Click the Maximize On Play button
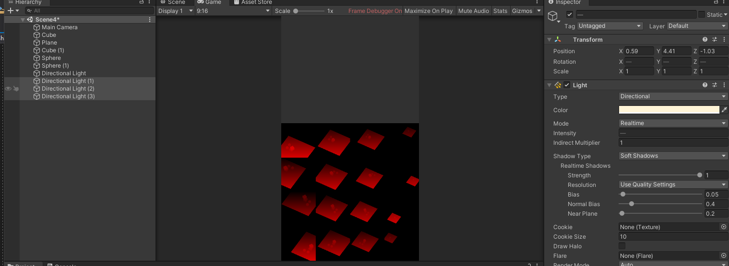Image resolution: width=729 pixels, height=266 pixels. (x=429, y=11)
